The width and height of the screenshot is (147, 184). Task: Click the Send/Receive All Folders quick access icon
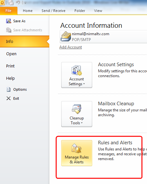pyautogui.click(x=11, y=3)
